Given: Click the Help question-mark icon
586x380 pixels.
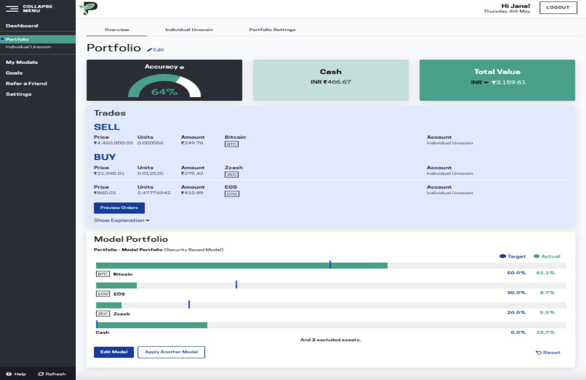Looking at the screenshot, I should [x=9, y=374].
